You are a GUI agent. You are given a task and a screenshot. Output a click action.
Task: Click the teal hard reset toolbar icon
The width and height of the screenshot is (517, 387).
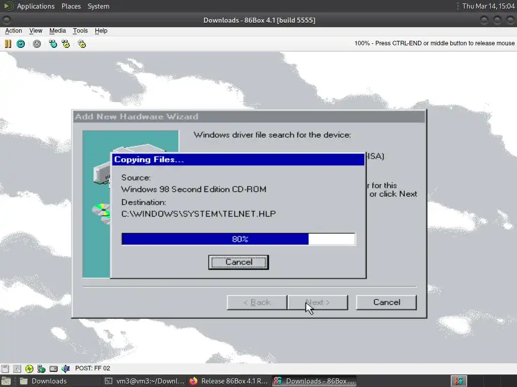pos(20,44)
